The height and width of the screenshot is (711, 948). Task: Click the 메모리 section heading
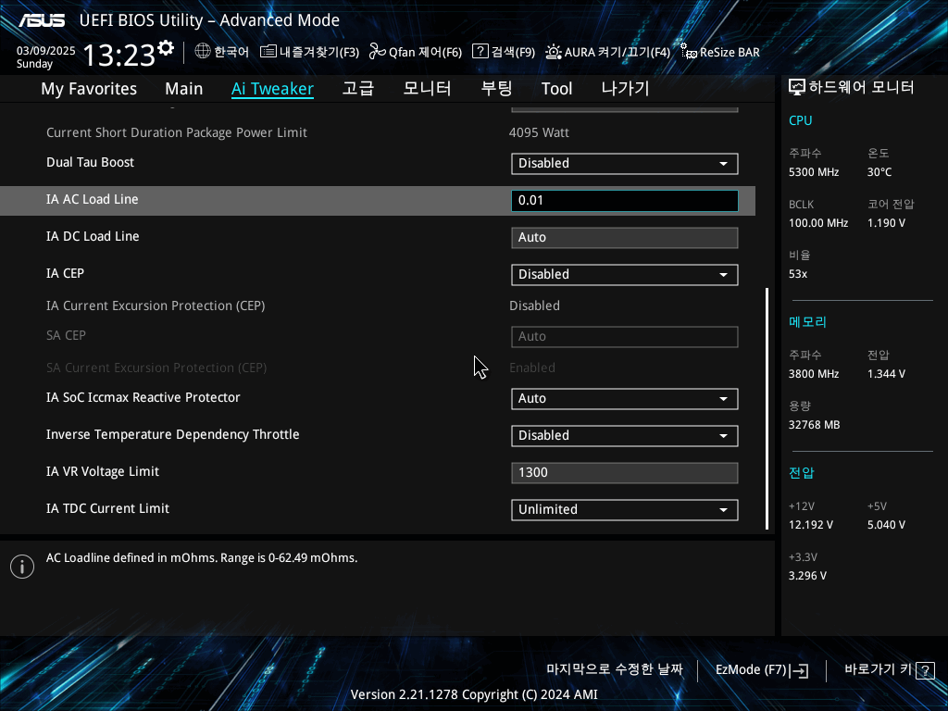[x=807, y=321]
